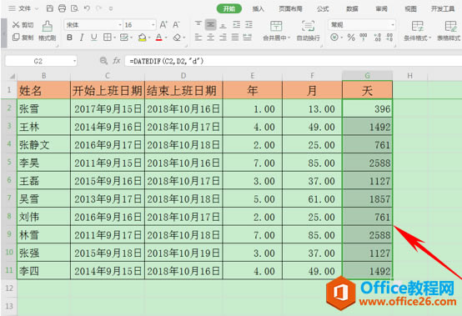Click the Save icon in the quick toolbar
The height and width of the screenshot is (316, 462).
(x=50, y=8)
